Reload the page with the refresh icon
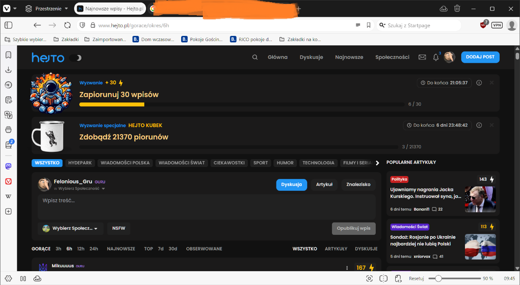 point(67,25)
